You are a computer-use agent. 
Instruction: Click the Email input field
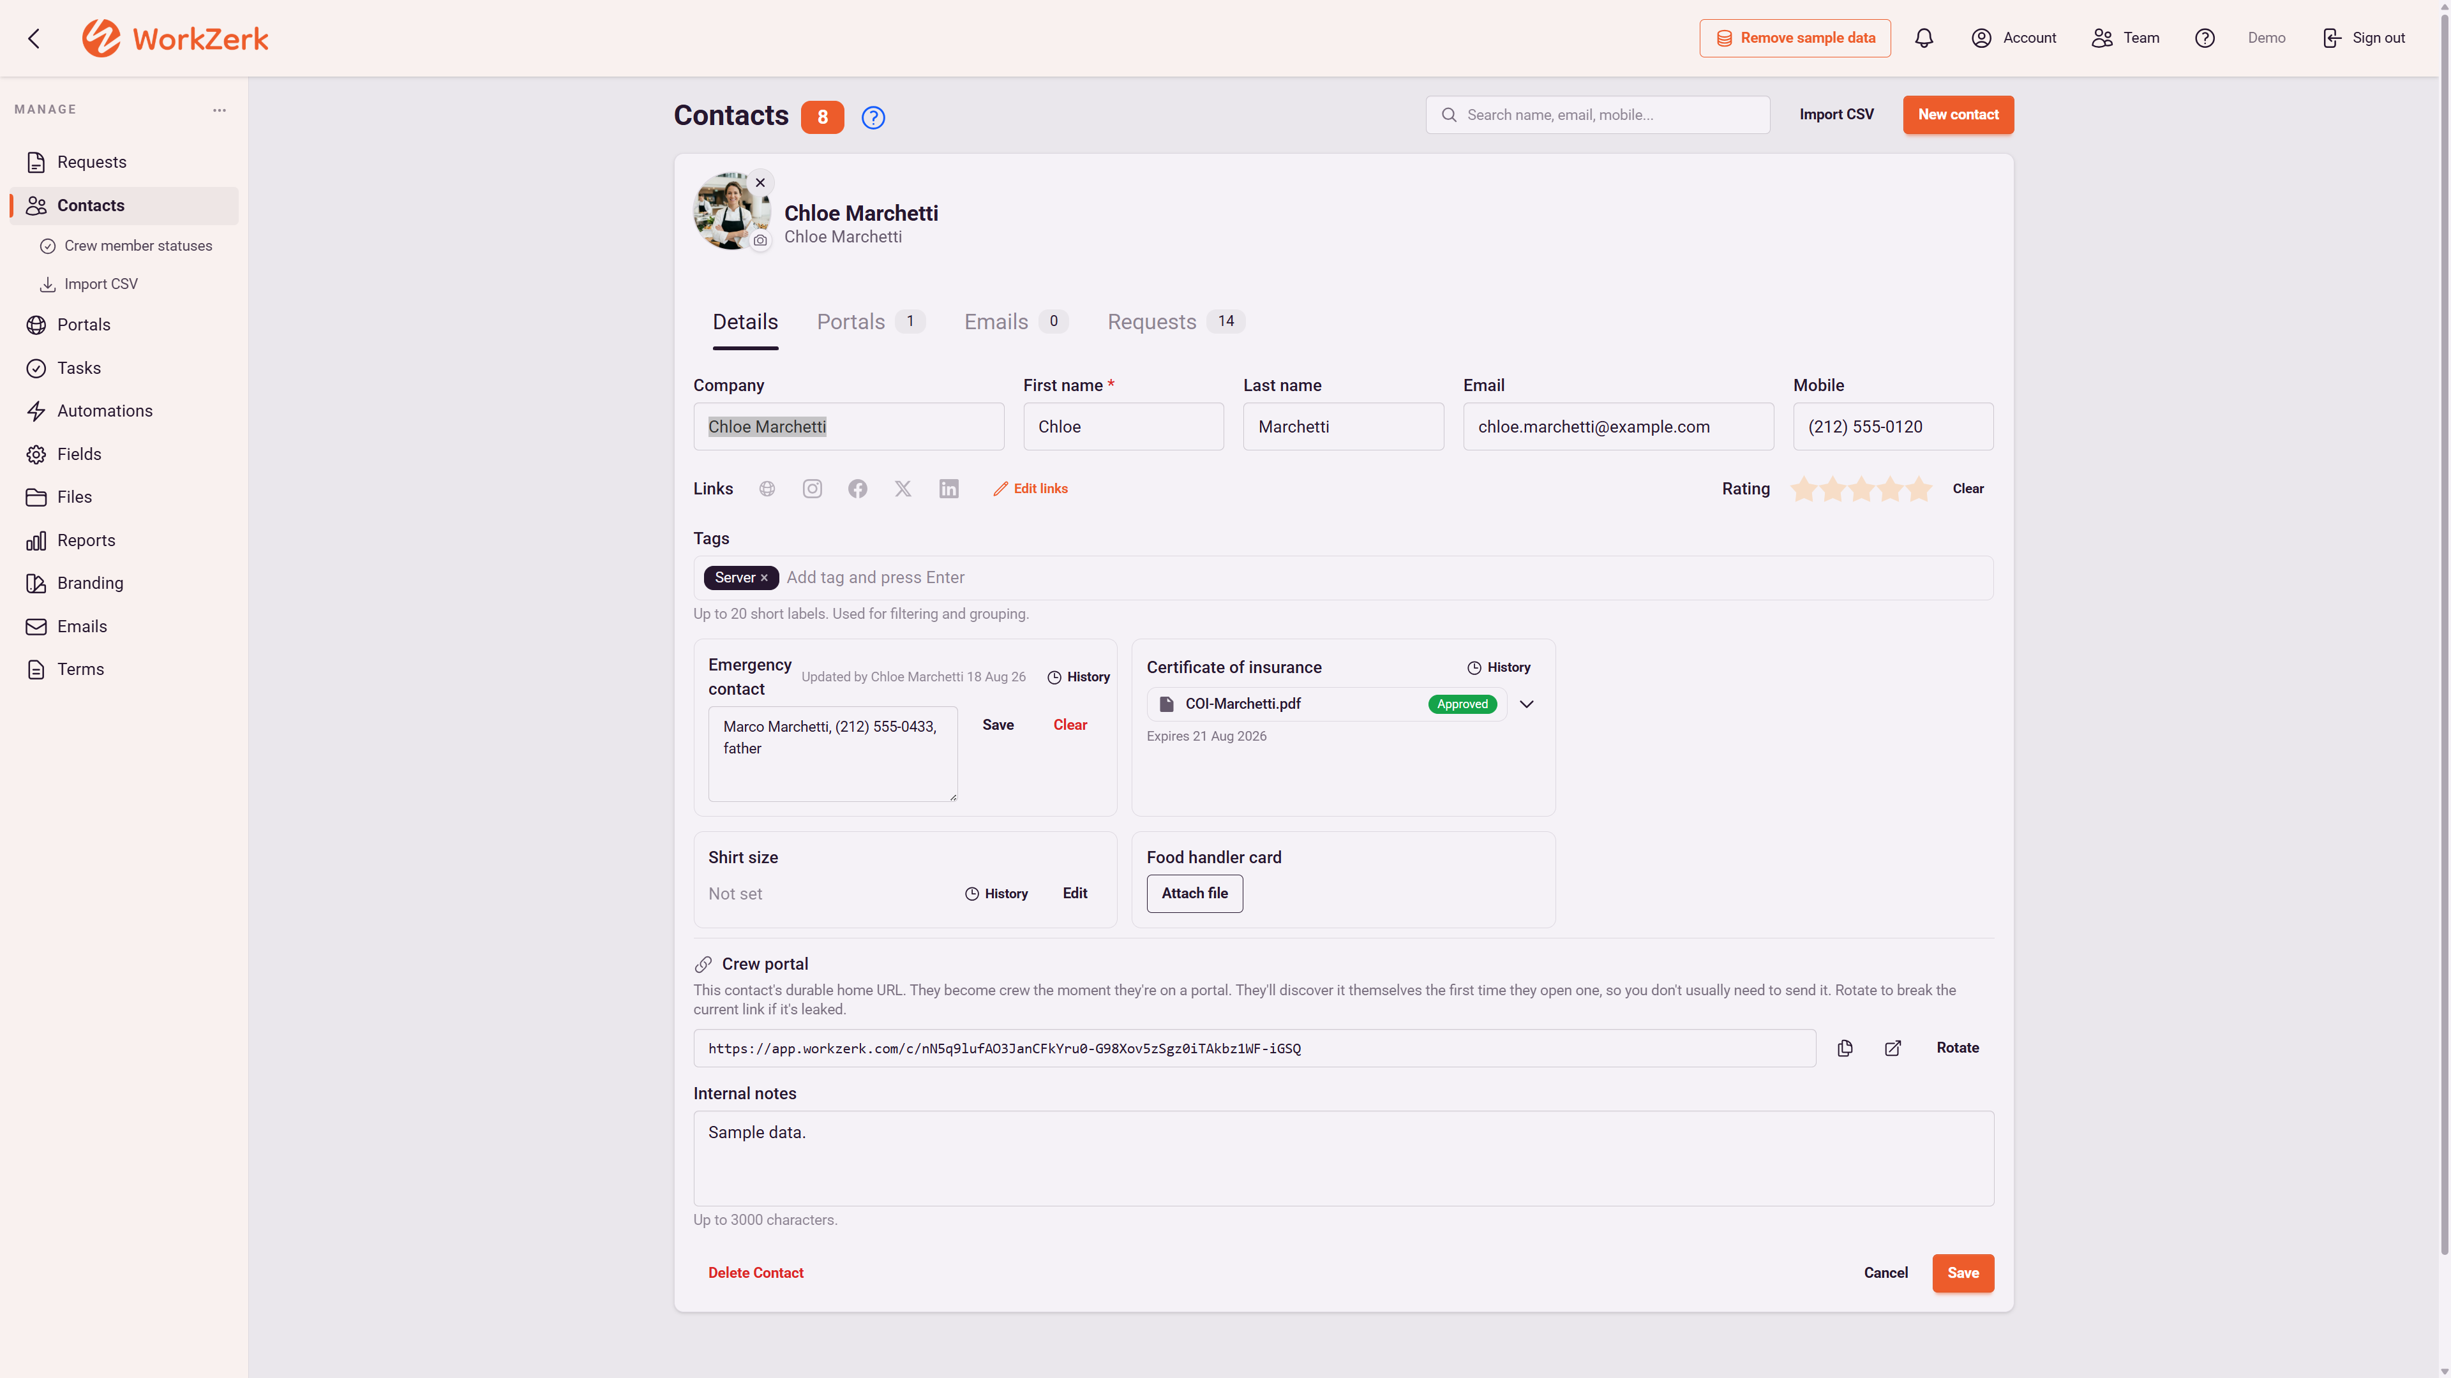pos(1617,426)
